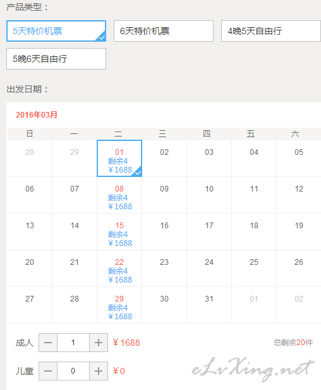Click the 2016年03月 month header
The height and width of the screenshot is (390, 321).
37,115
